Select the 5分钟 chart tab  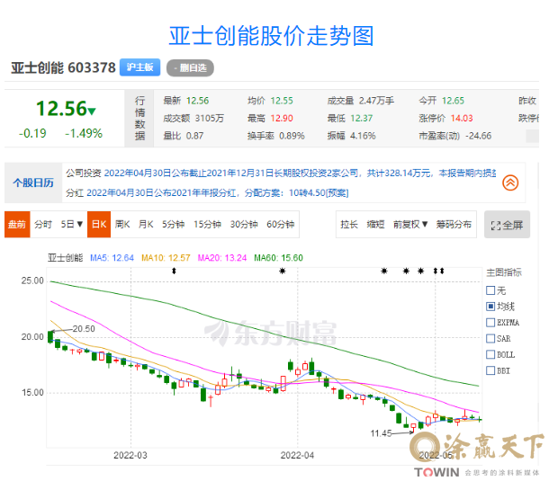(x=173, y=224)
